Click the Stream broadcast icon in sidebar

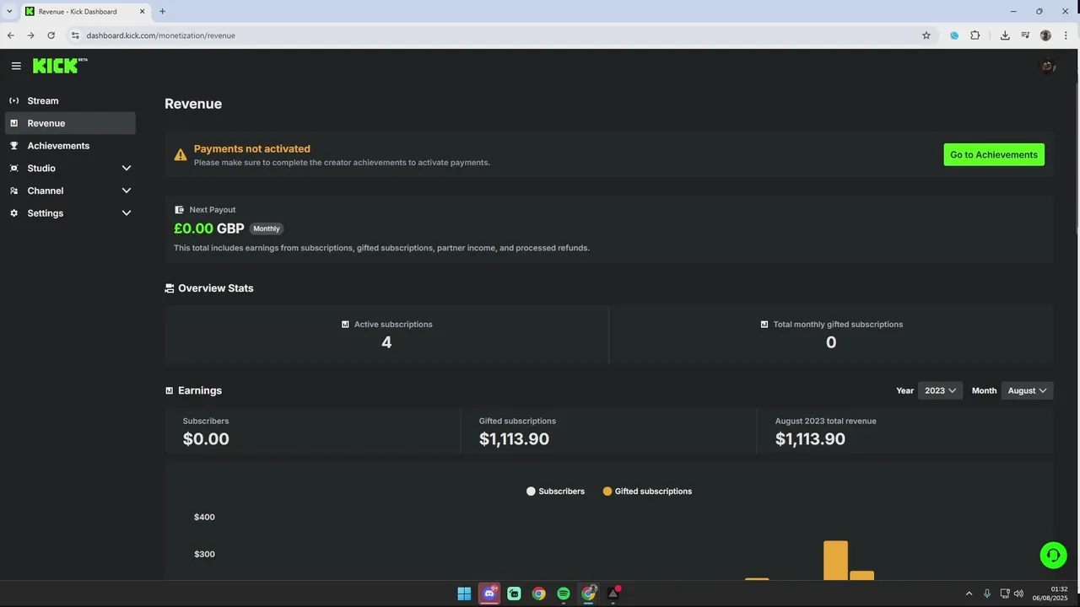[x=14, y=100]
